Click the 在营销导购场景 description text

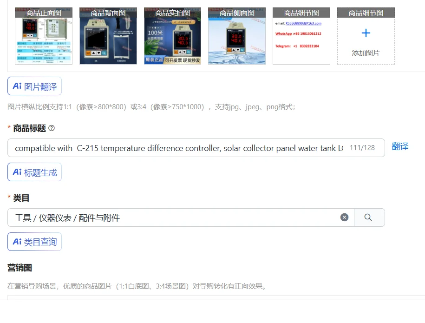click(137, 286)
